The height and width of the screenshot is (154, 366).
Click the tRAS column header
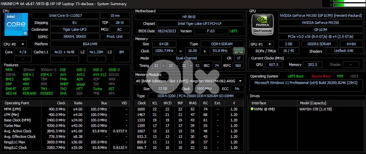193,103
